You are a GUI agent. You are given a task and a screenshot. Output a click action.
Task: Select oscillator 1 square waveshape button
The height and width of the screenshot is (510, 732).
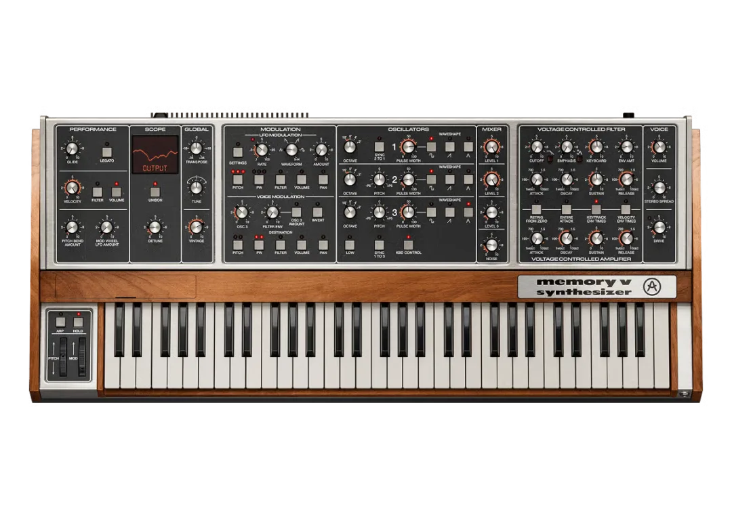(x=431, y=146)
